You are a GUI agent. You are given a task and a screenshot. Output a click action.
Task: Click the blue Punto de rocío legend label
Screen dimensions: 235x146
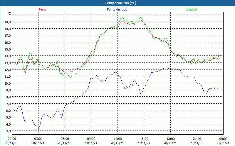[x=117, y=9]
